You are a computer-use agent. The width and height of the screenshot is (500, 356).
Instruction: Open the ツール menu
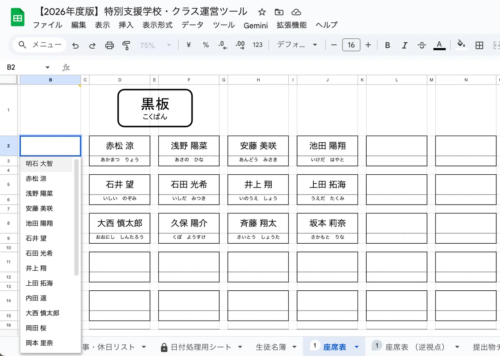(x=224, y=25)
